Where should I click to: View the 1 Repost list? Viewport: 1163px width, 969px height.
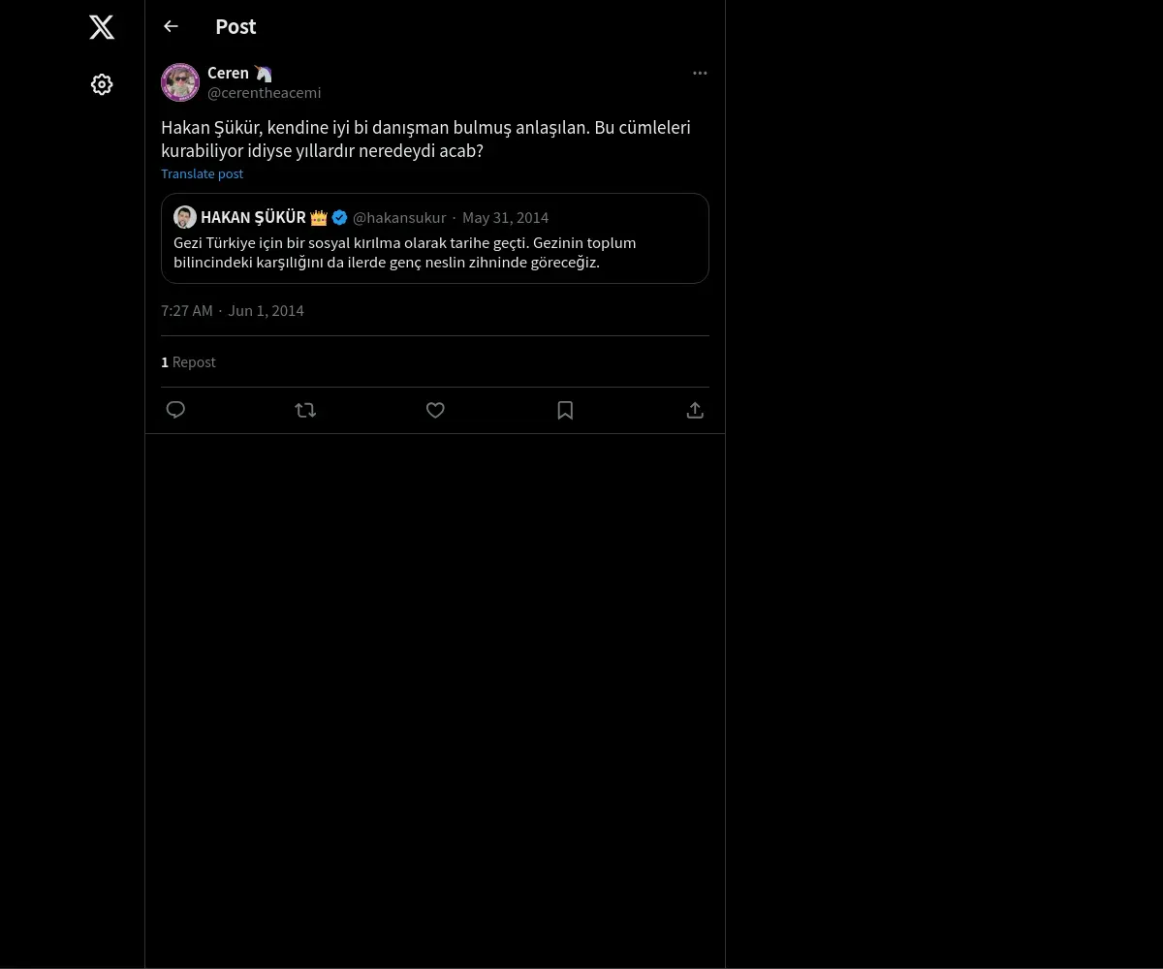click(x=188, y=361)
